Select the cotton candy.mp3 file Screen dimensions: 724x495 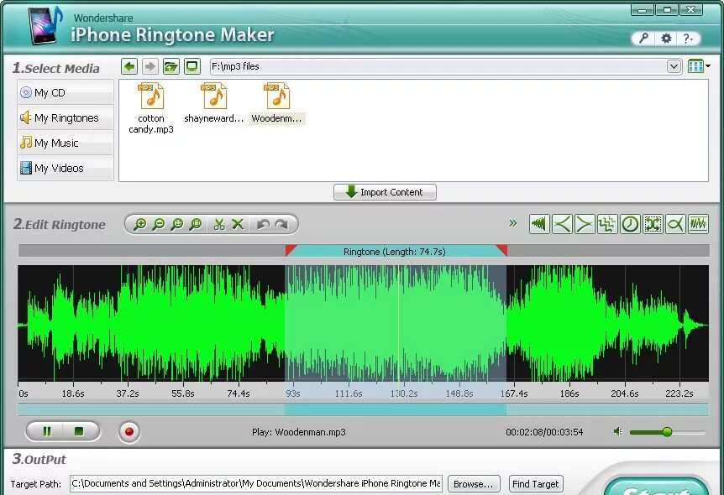[151, 108]
